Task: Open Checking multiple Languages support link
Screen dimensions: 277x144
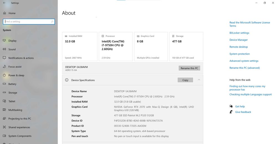Action: click(x=250, y=94)
